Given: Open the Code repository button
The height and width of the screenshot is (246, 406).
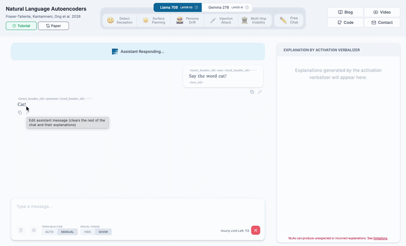Looking at the screenshot, I should (345, 22).
